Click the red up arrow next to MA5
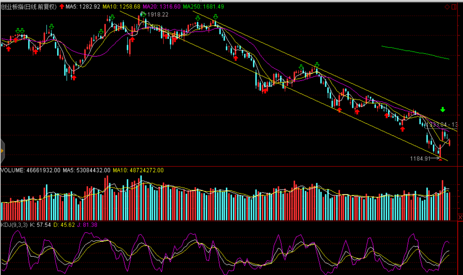Viewport: 463px width, 275px height. (x=62, y=7)
